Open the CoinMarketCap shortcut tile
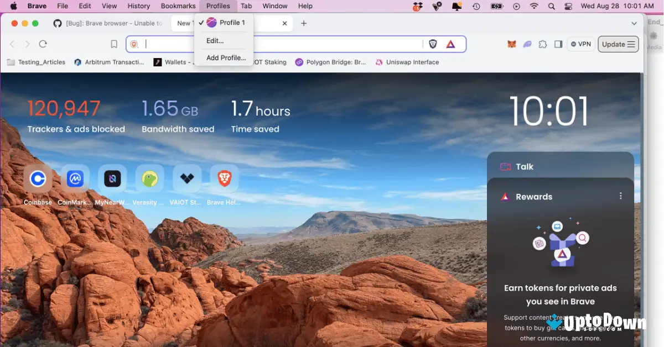 tap(75, 178)
